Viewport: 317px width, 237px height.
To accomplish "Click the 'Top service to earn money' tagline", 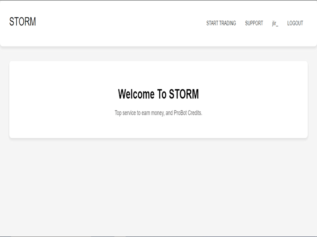I will pyautogui.click(x=158, y=113).
